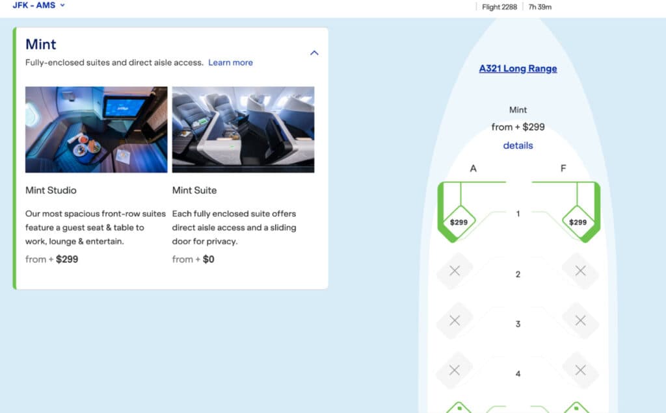Screen dimensions: 666x413
Task: Pick the available seat 5A
Action: pyautogui.click(x=458, y=408)
